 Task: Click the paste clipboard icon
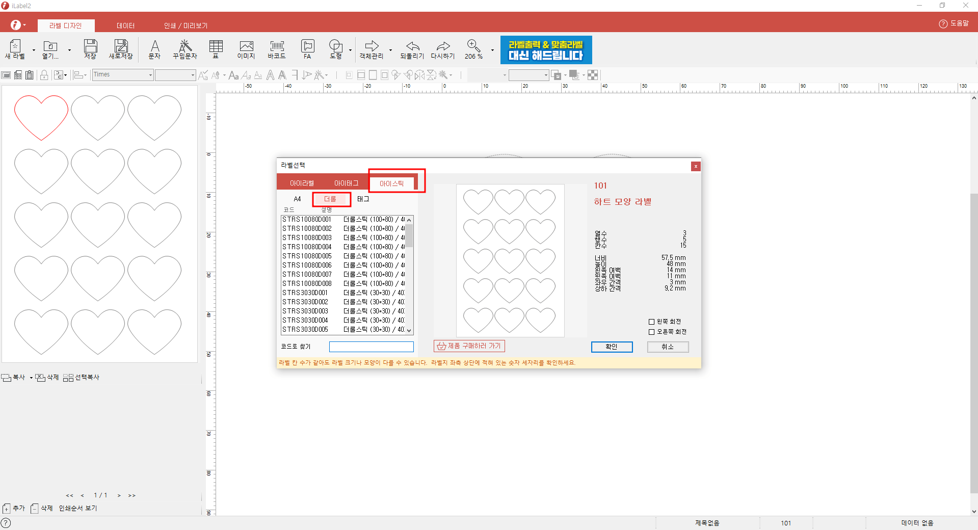coord(30,75)
